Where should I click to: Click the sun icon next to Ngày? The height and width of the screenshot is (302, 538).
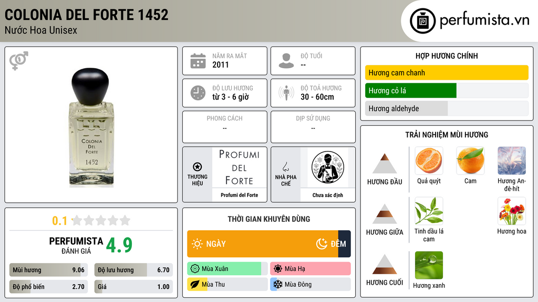[198, 244]
